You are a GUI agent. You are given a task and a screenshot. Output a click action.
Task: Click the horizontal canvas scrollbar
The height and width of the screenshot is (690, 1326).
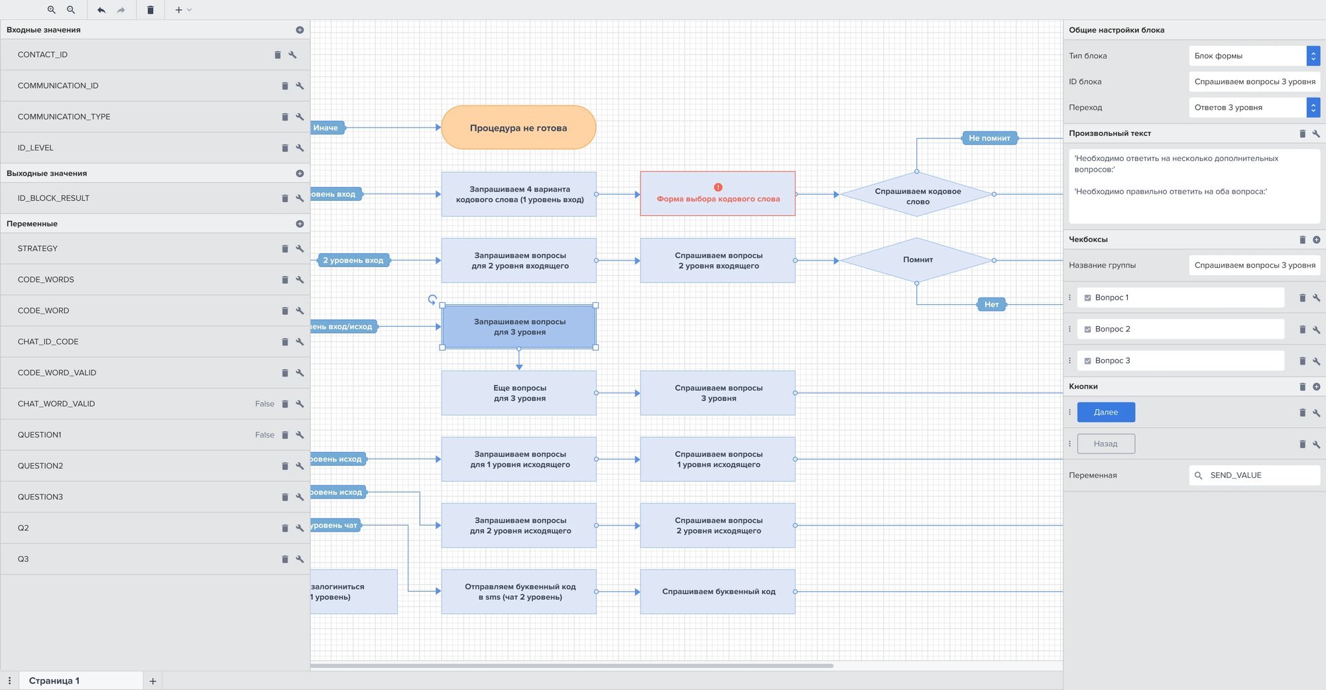(572, 665)
